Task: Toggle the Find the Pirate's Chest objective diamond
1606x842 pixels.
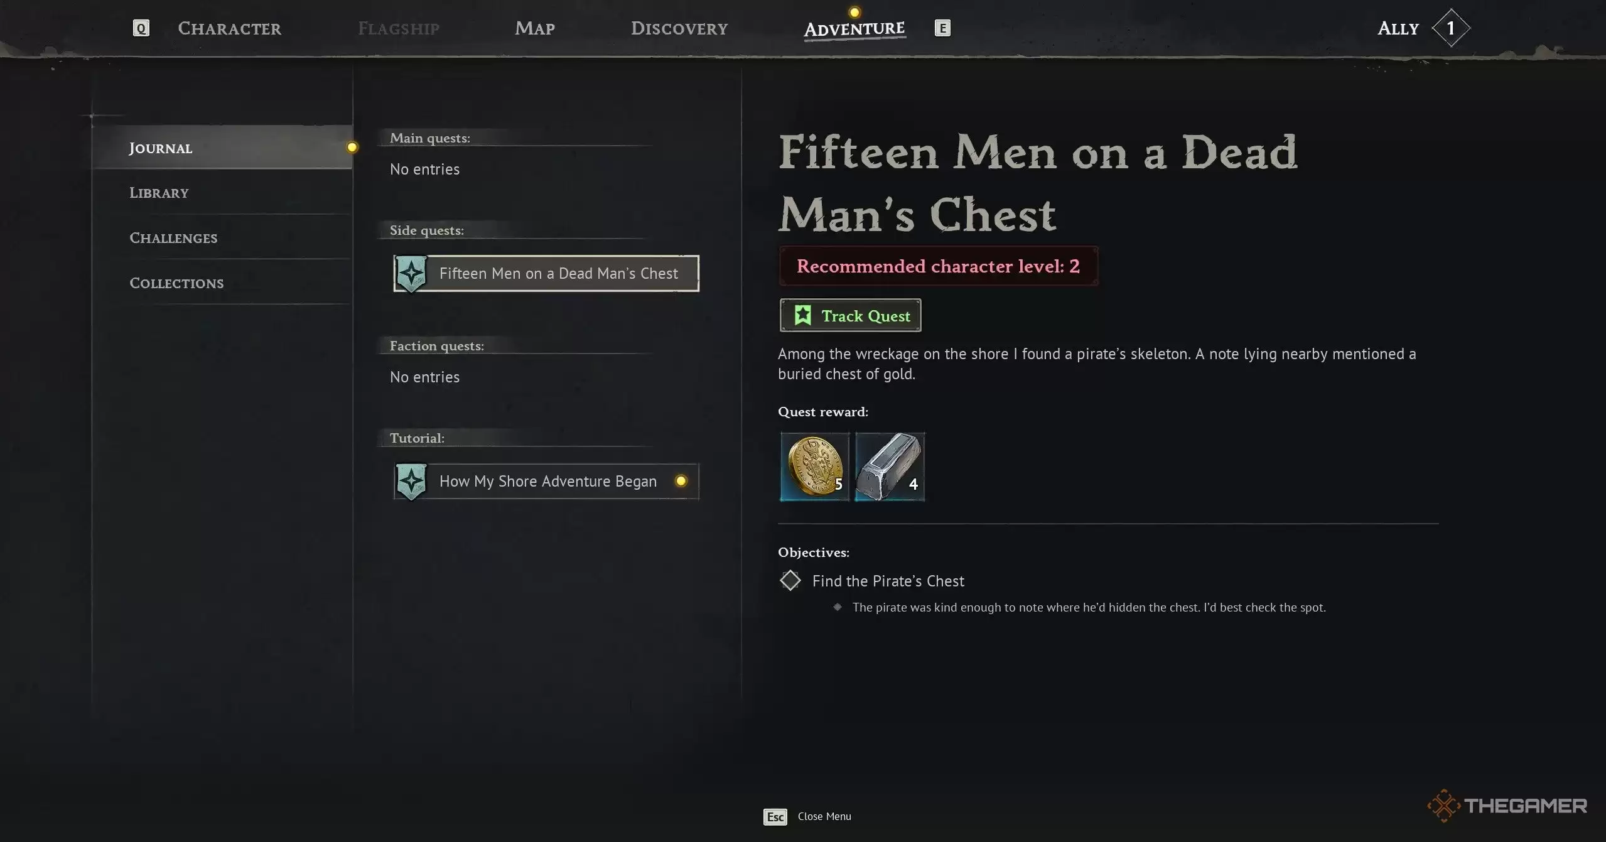Action: click(x=790, y=580)
